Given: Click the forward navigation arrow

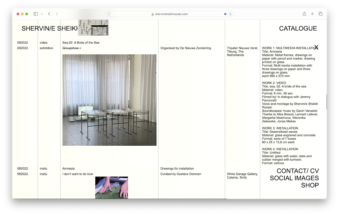Looking at the screenshot, I should click(x=57, y=14).
